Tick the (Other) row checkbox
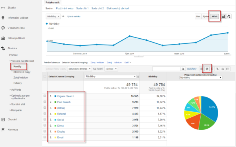The width and height of the screenshot is (236, 147). tap(45, 108)
